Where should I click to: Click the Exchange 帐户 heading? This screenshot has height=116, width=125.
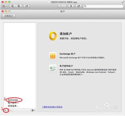point(67,54)
